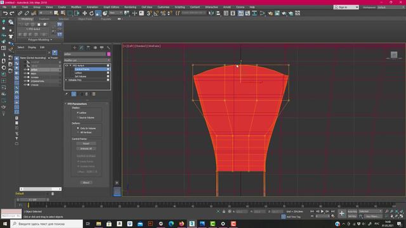Click the Undo arrow in main toolbar
Viewport: 406px width, 228px height.
pos(5,13)
